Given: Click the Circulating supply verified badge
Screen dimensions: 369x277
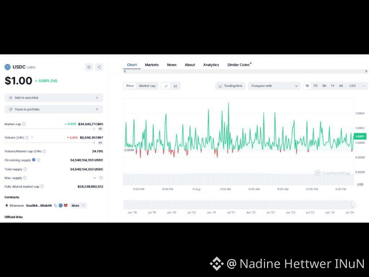Looking at the screenshot, I should [x=34, y=160].
